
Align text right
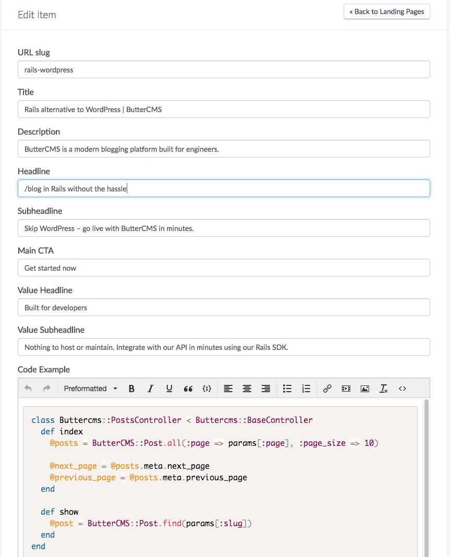click(x=265, y=388)
